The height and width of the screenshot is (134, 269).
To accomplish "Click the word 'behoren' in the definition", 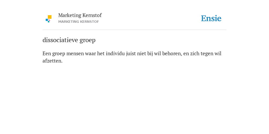I will (172, 53).
